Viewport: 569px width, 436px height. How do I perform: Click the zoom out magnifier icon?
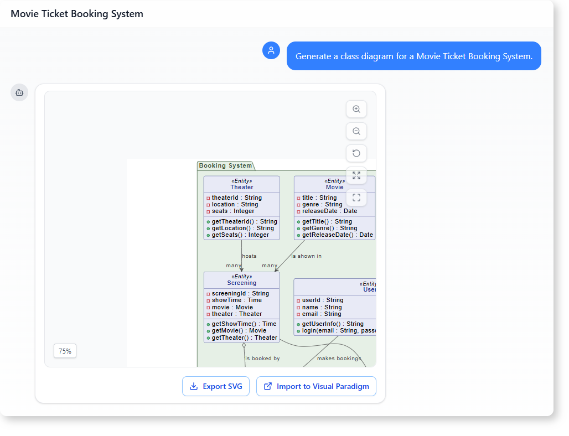(x=356, y=132)
